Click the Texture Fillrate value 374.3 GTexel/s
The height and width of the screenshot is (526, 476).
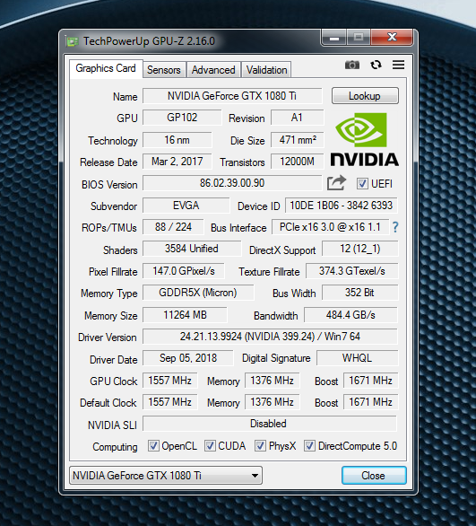[352, 271]
